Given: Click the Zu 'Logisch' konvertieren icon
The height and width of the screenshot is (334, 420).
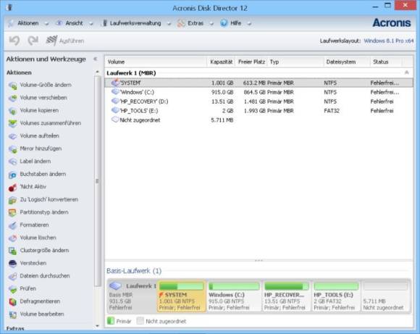Looking at the screenshot, I should click(x=12, y=200).
